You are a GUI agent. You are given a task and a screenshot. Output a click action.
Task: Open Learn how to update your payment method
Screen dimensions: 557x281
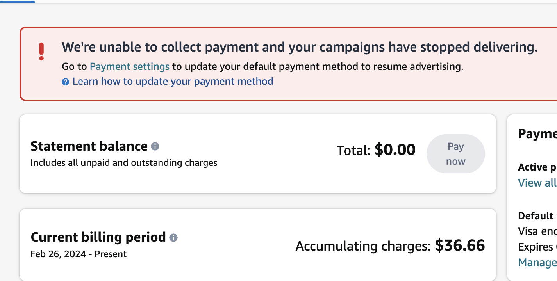[173, 81]
